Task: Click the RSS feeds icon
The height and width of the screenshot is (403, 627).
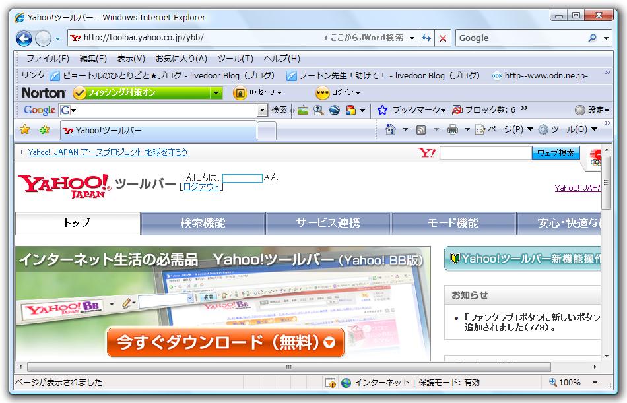Action: point(421,129)
